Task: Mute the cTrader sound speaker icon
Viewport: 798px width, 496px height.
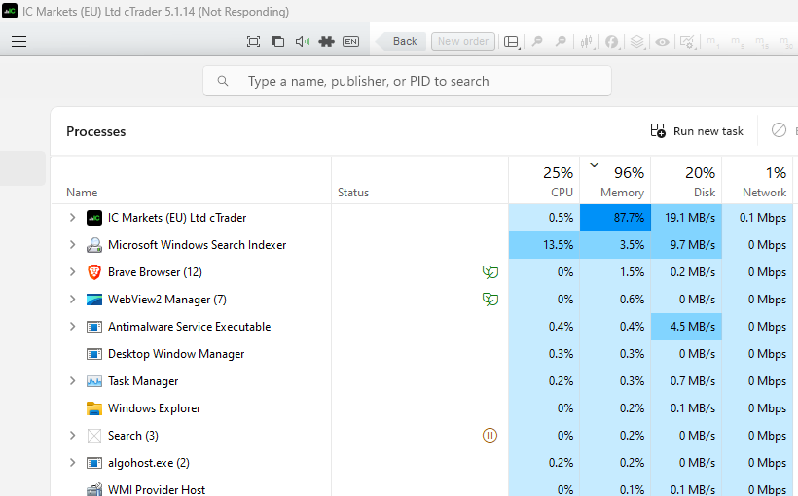Action: [303, 41]
